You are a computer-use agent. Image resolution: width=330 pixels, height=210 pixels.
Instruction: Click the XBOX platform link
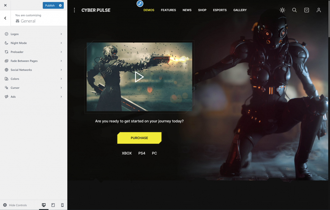pyautogui.click(x=127, y=153)
